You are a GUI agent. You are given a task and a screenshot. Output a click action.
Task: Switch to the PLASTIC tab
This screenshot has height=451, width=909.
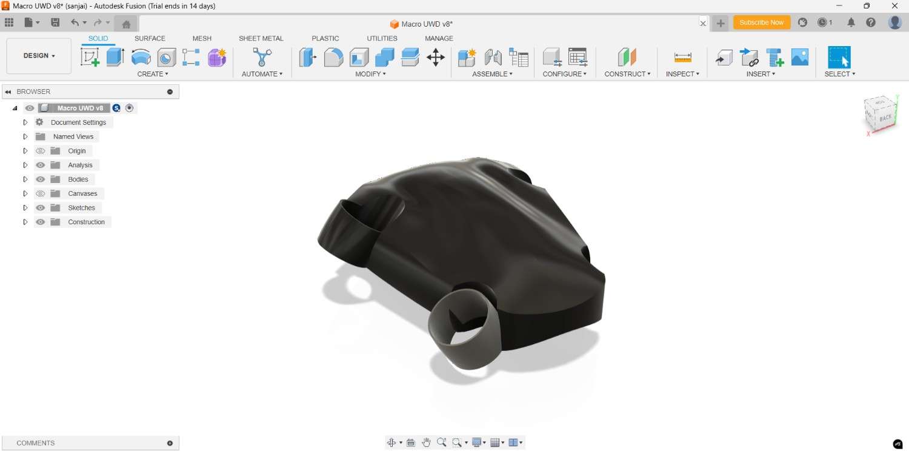click(325, 38)
